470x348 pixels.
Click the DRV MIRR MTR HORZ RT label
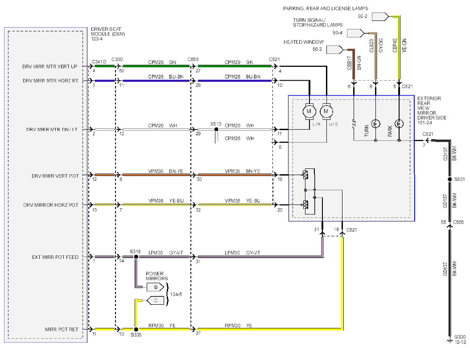point(50,81)
